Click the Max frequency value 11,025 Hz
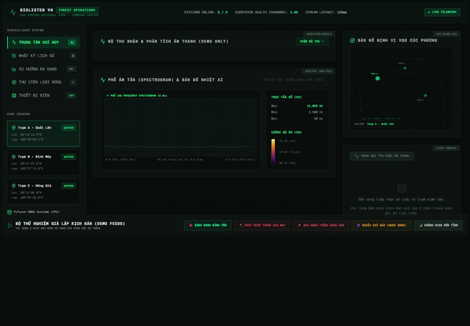Viewport: 470px width, 326px height. tap(315, 106)
